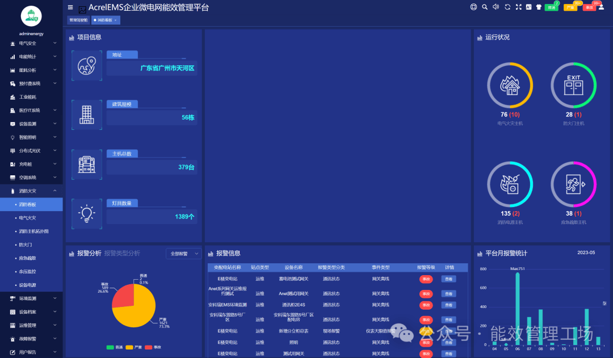Click the globe location icon beside 地址
Image resolution: width=613 pixels, height=358 pixels.
[87, 66]
